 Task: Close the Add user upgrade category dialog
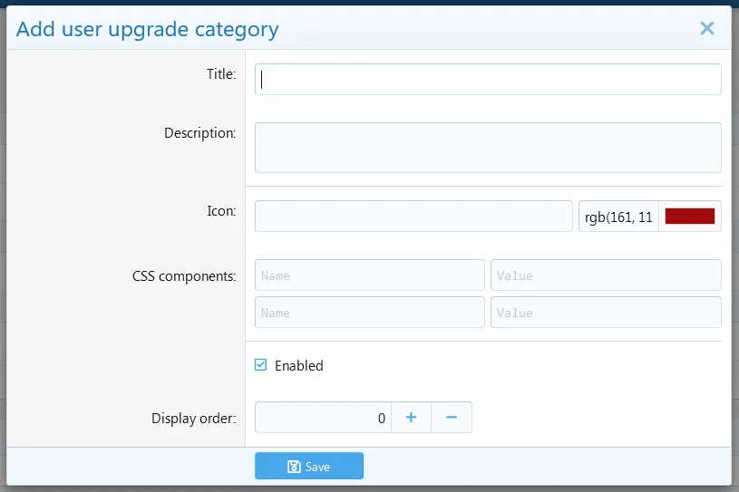707,28
